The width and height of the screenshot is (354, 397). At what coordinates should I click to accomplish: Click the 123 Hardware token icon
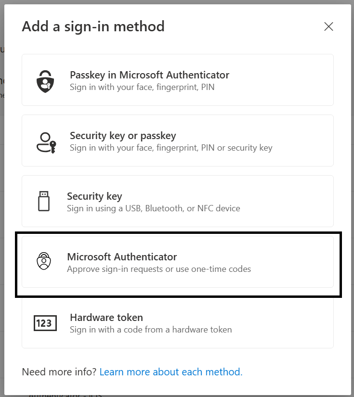[x=45, y=323]
